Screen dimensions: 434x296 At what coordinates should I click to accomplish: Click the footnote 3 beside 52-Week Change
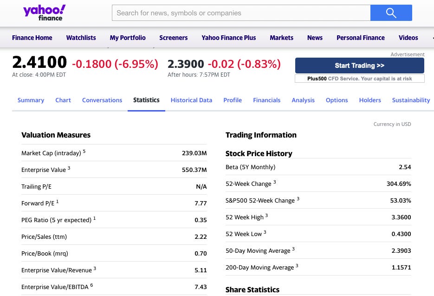(x=274, y=182)
